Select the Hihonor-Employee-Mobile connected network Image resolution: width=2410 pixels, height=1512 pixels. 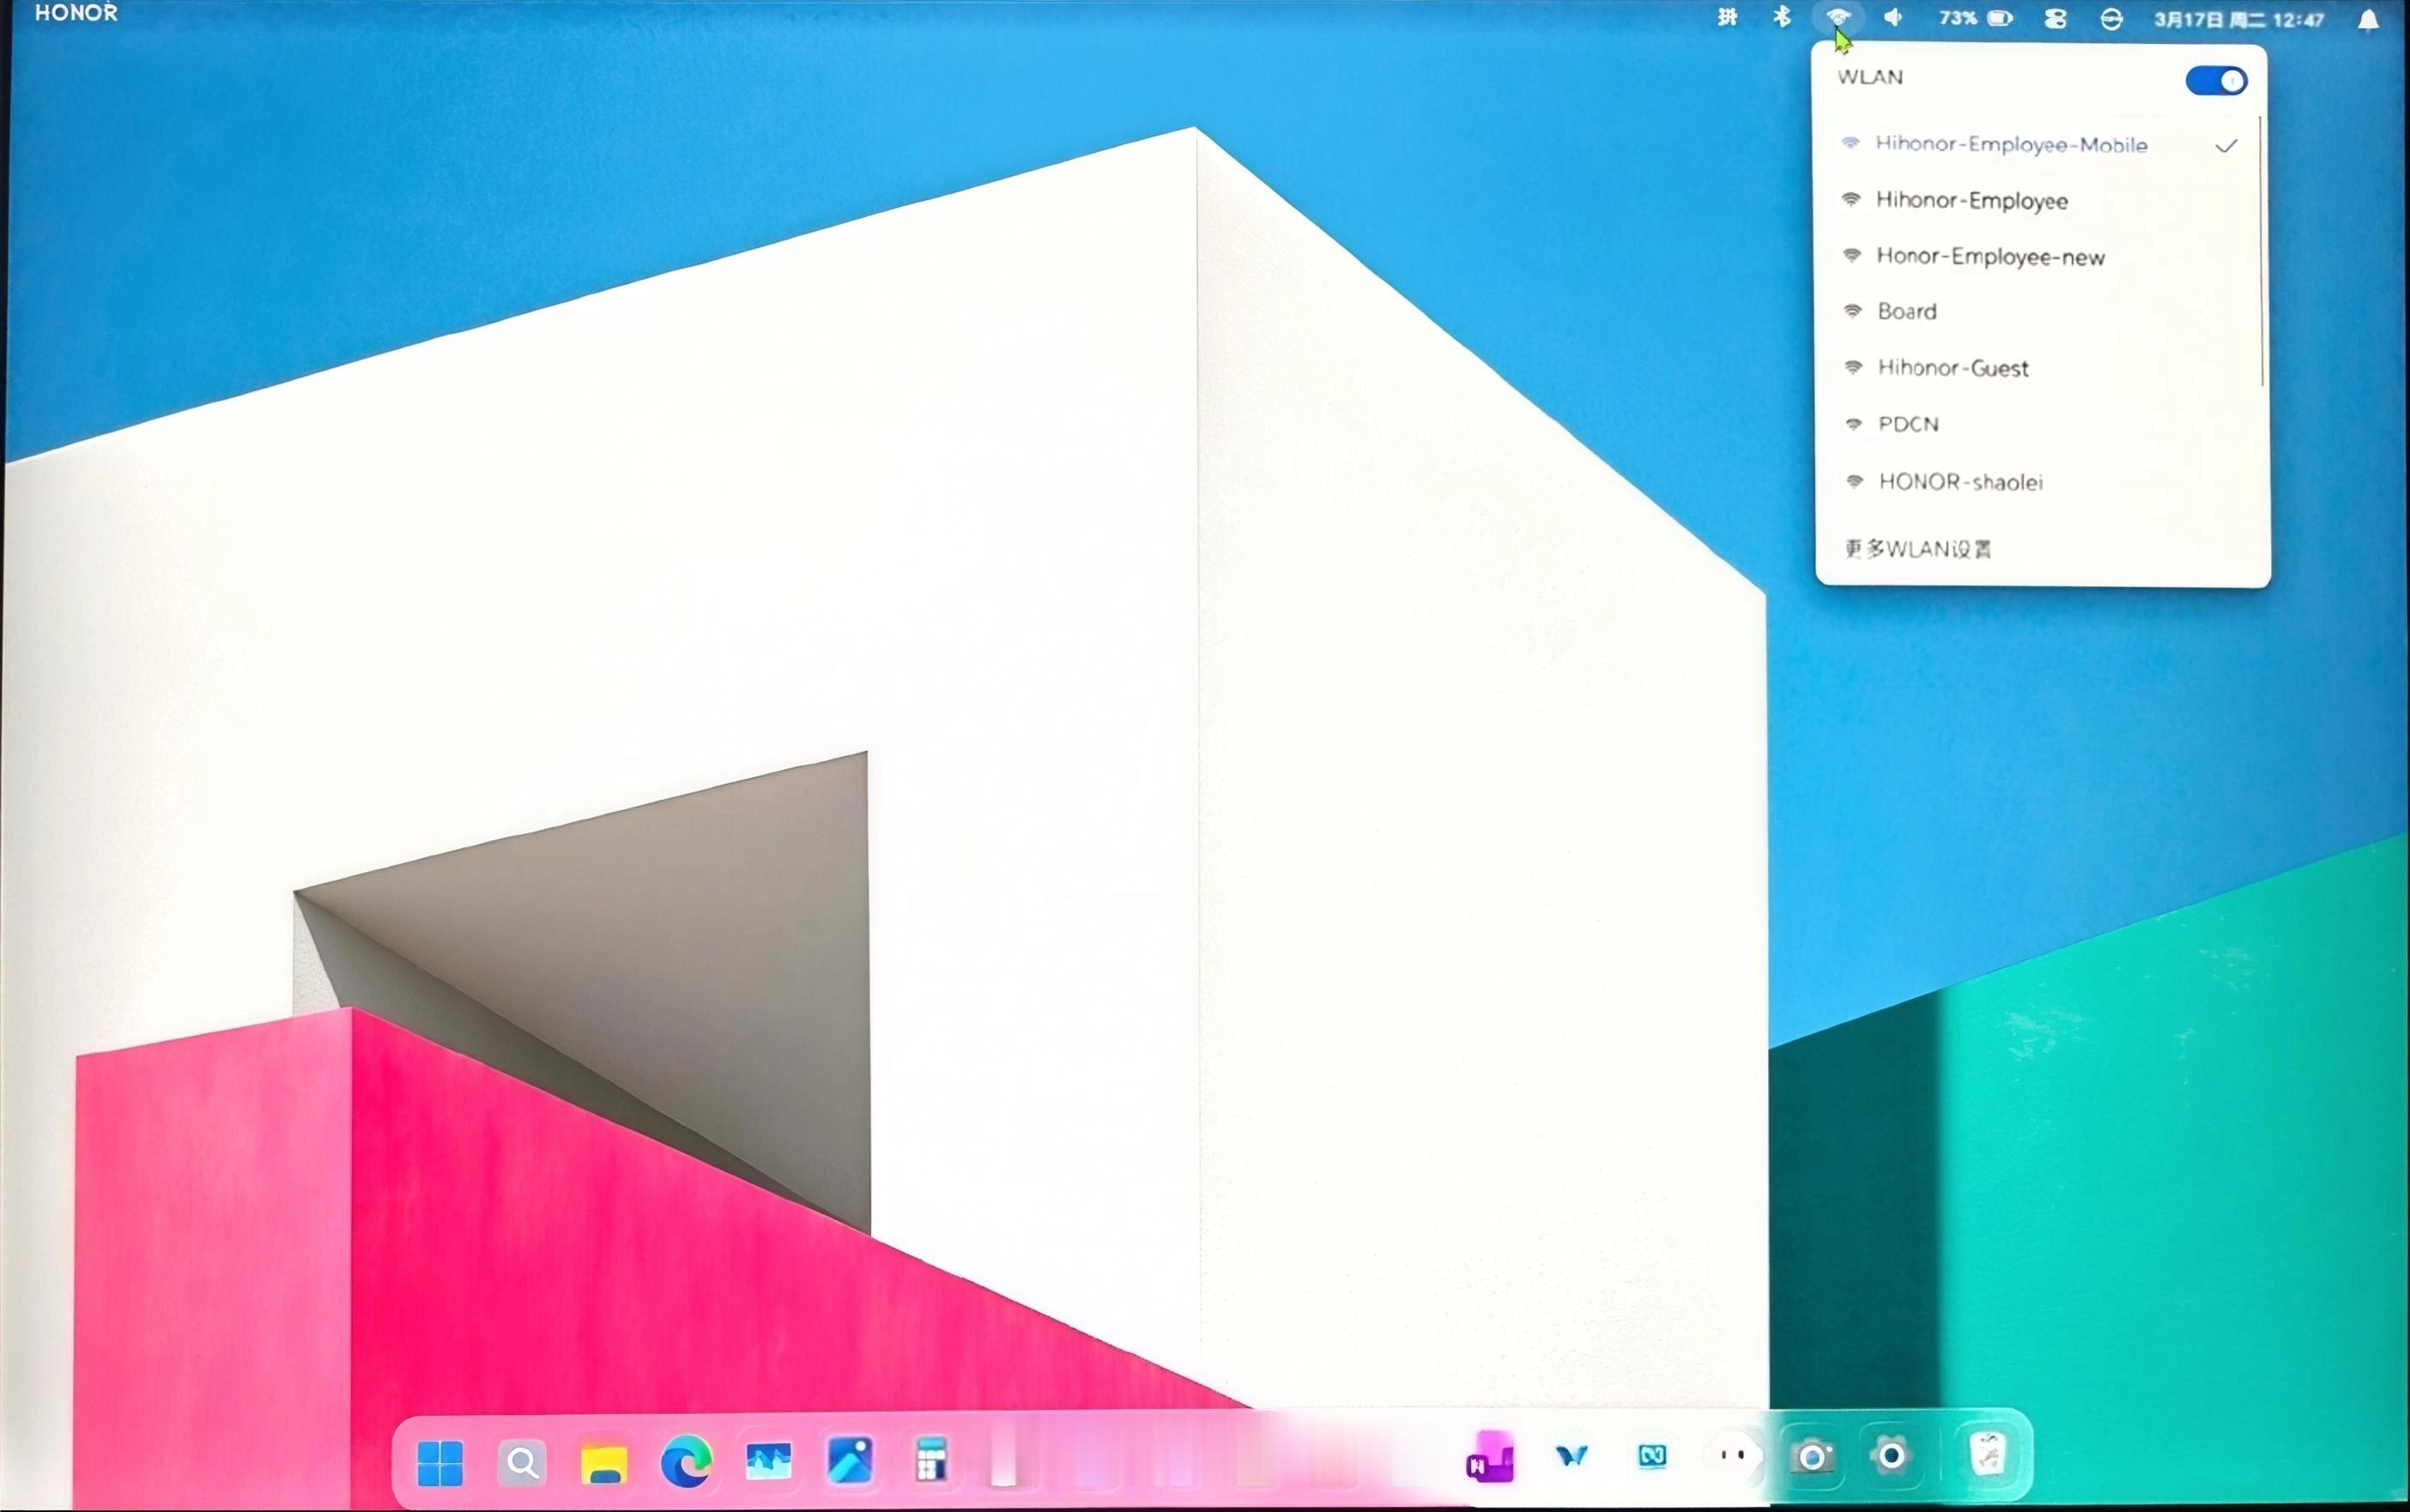coord(2010,145)
